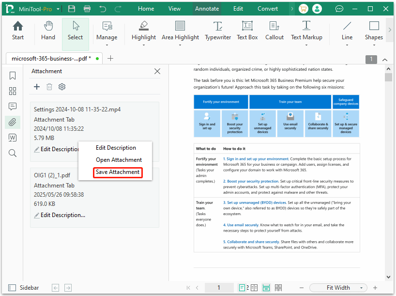
Task: Choose Save Attachment from context menu
Action: coord(118,172)
